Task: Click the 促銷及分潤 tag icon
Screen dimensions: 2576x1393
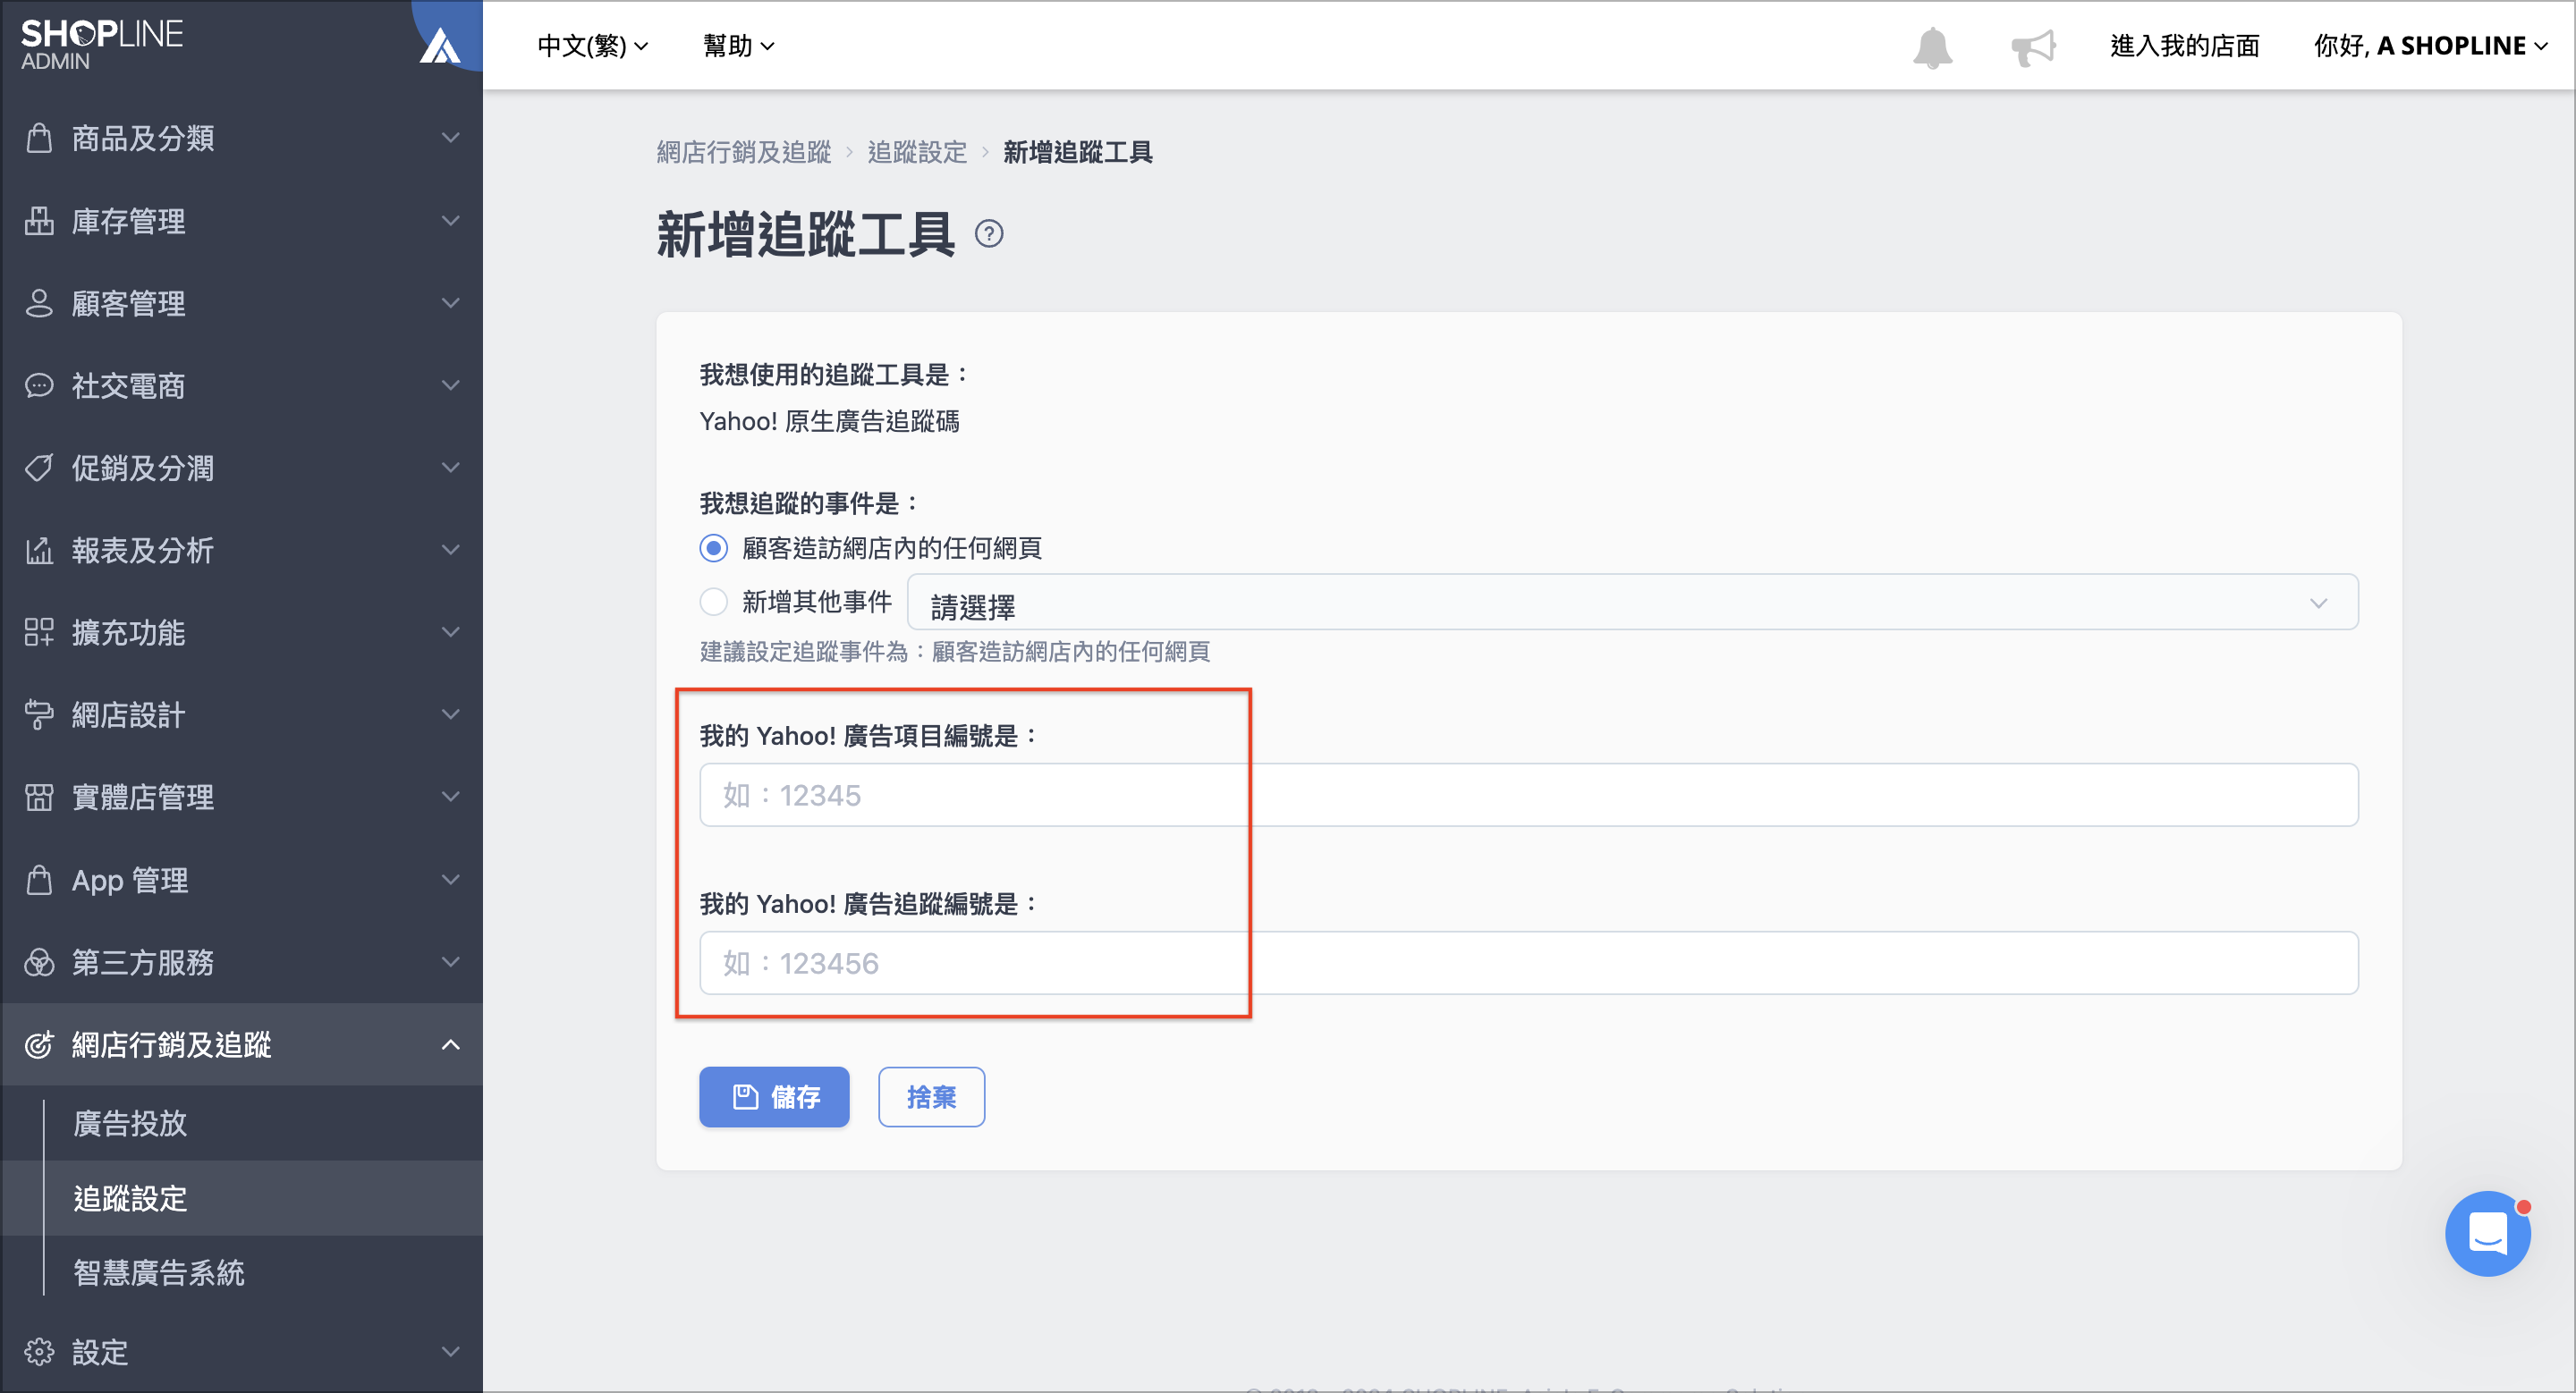Action: [39, 468]
